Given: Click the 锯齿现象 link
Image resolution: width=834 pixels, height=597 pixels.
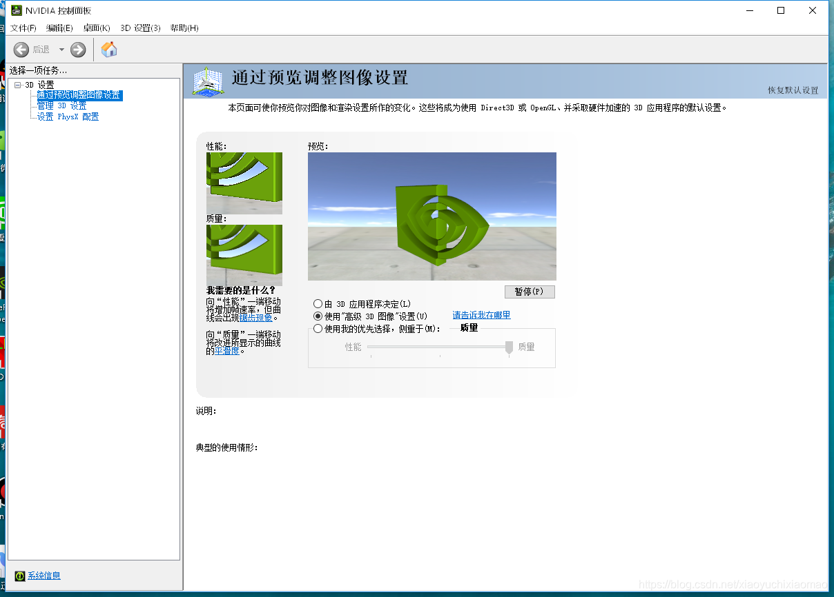Looking at the screenshot, I should [x=256, y=318].
